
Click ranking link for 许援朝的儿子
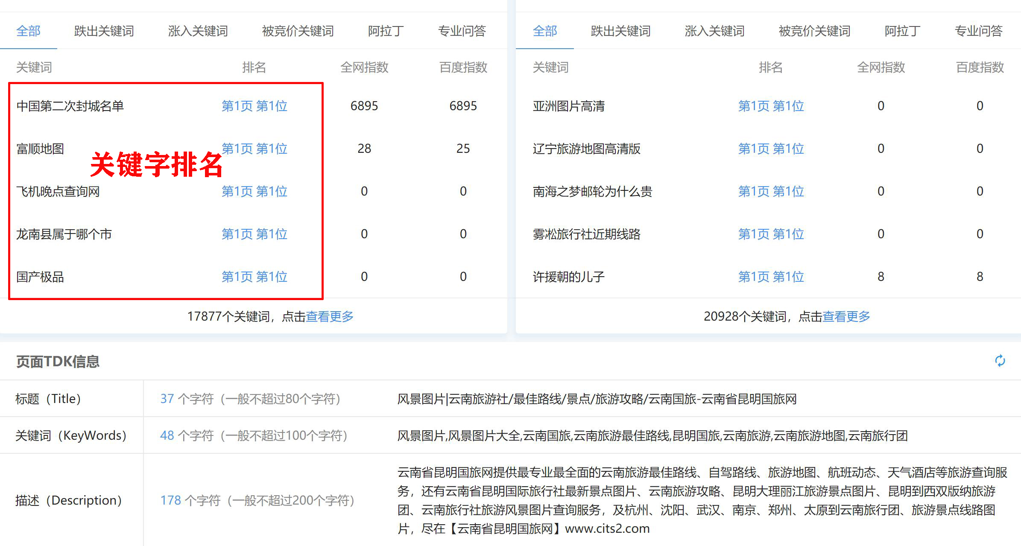tap(771, 277)
